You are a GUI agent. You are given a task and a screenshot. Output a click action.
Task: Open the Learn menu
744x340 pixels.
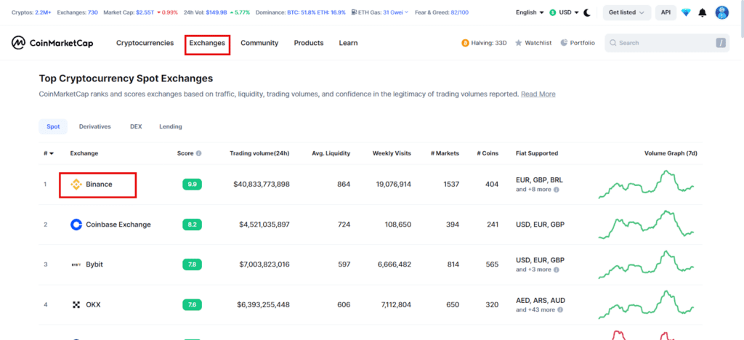point(348,43)
